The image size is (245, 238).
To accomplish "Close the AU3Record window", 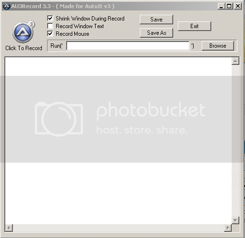I will pyautogui.click(x=238, y=6).
